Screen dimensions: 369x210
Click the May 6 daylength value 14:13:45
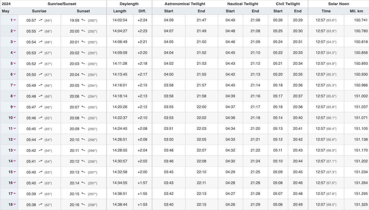coord(120,74)
